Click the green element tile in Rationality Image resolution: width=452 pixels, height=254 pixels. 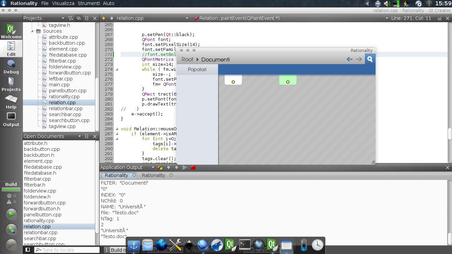288,80
